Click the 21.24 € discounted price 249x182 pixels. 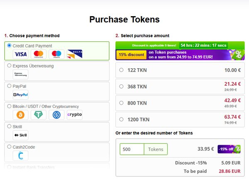point(232,84)
